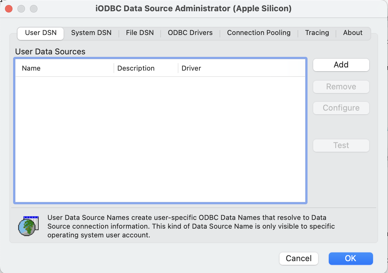Screen dimensions: 388x273
Task: Click the Remove button
Action: (x=341, y=87)
